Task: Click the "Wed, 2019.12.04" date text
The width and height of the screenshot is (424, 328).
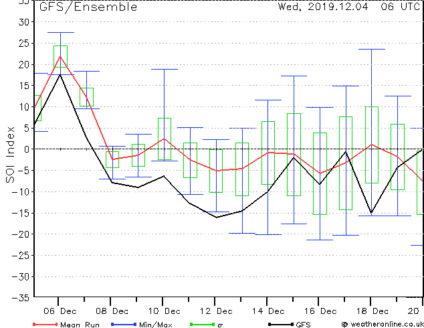Action: 323,7
